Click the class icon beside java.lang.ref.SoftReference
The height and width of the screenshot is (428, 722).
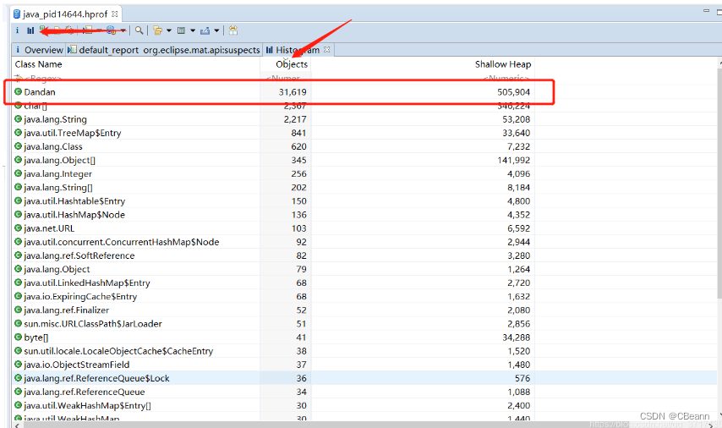(18, 255)
